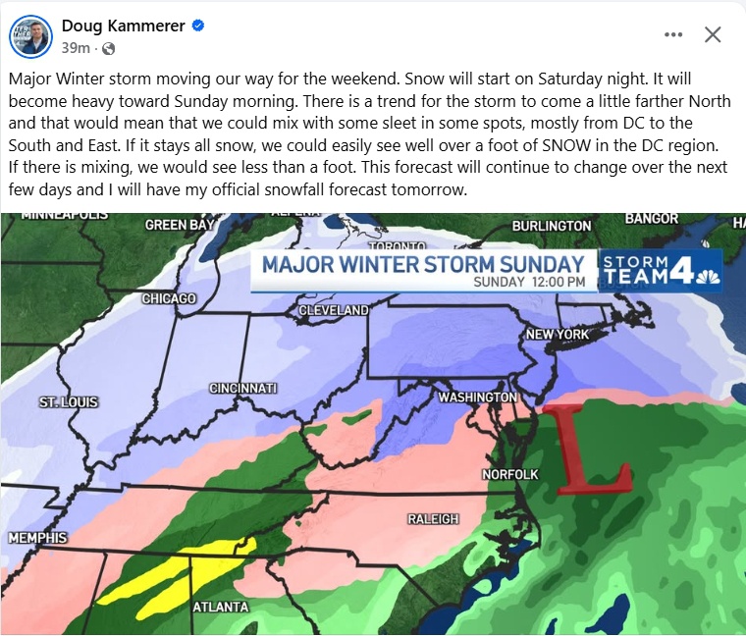This screenshot has width=746, height=636.
Task: Click the Major Winter Storm Sunday banner
Action: (x=423, y=265)
